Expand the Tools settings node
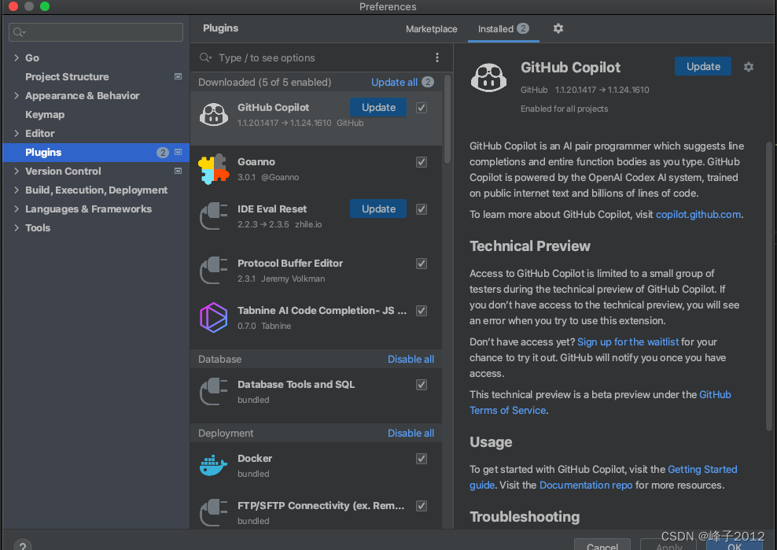Viewport: 777px width, 550px height. [x=17, y=227]
